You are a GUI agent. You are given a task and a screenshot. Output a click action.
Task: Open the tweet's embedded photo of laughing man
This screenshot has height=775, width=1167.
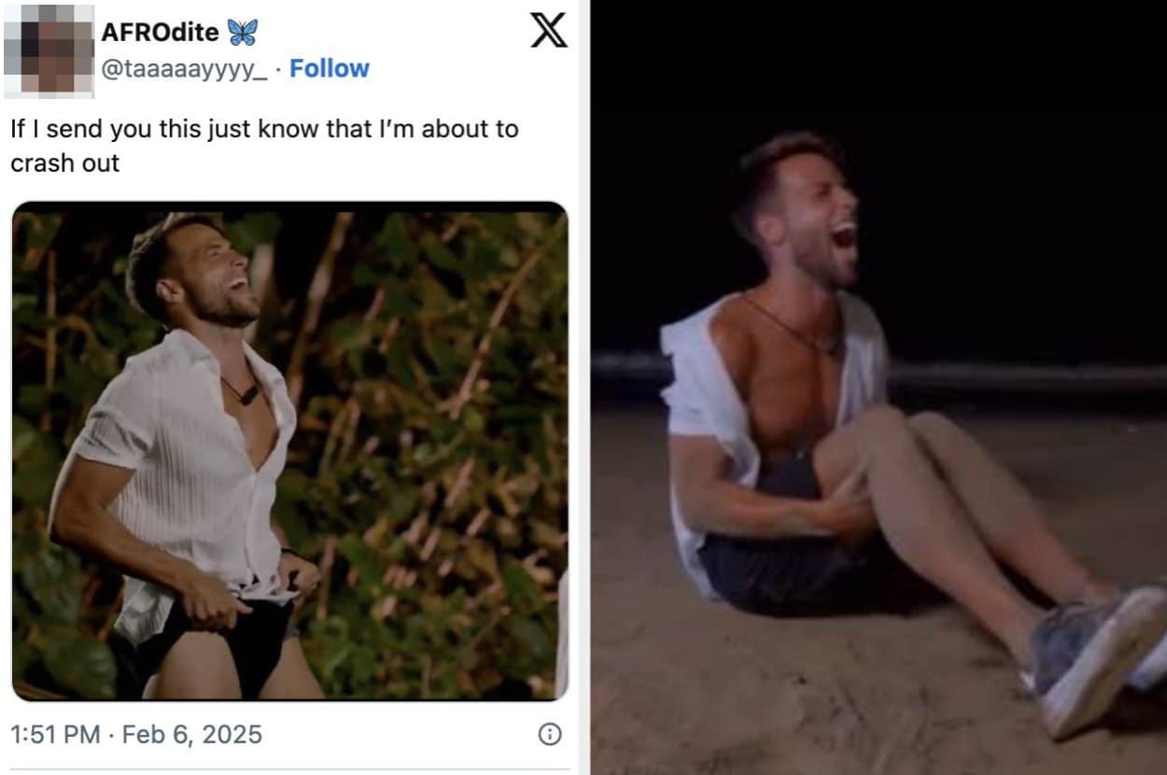(x=289, y=450)
